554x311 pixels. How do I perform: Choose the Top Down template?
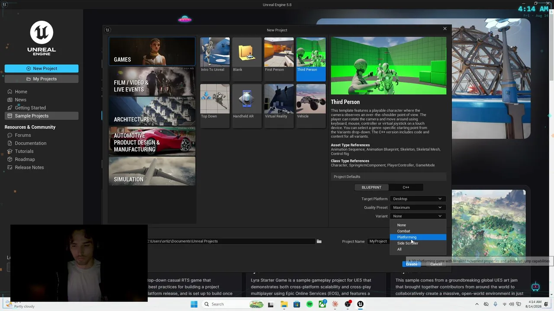coord(215,106)
